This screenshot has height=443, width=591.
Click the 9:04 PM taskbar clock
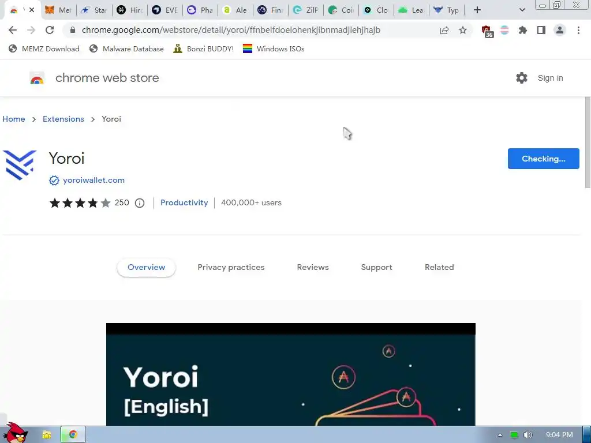tap(559, 435)
